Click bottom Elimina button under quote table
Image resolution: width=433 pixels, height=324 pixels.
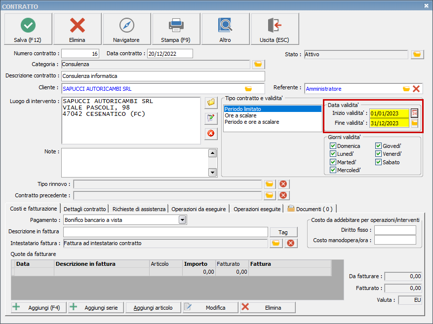tap(268, 308)
